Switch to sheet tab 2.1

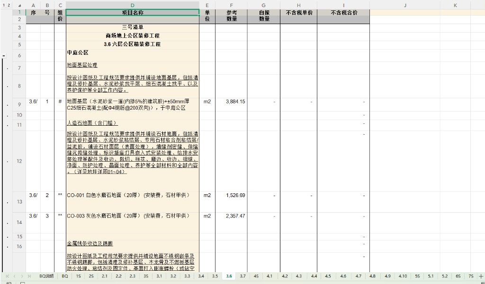coord(105,276)
